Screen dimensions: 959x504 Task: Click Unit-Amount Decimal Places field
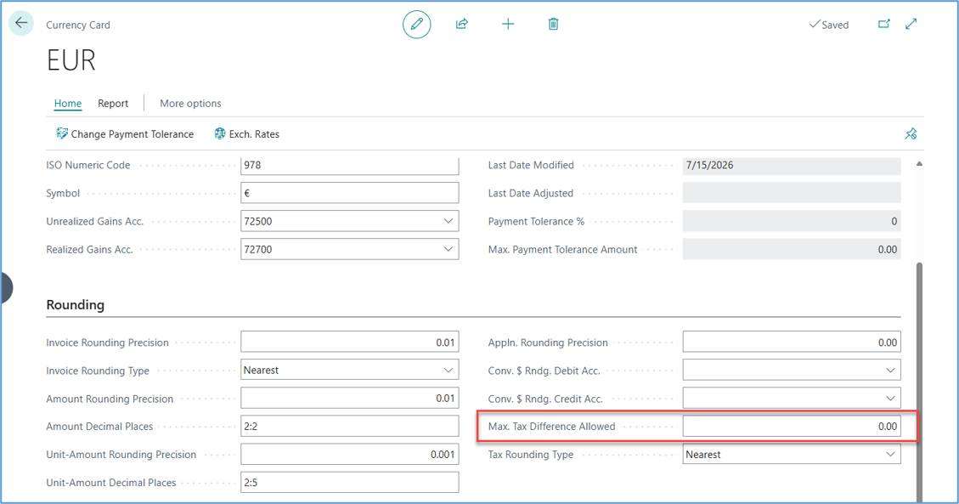349,483
